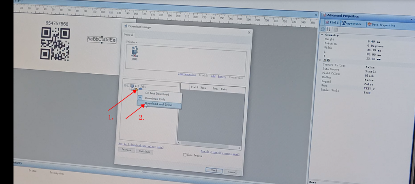Click the property pages icon in properties toolbar
This screenshot has height=184, width=415.
click(x=336, y=30)
